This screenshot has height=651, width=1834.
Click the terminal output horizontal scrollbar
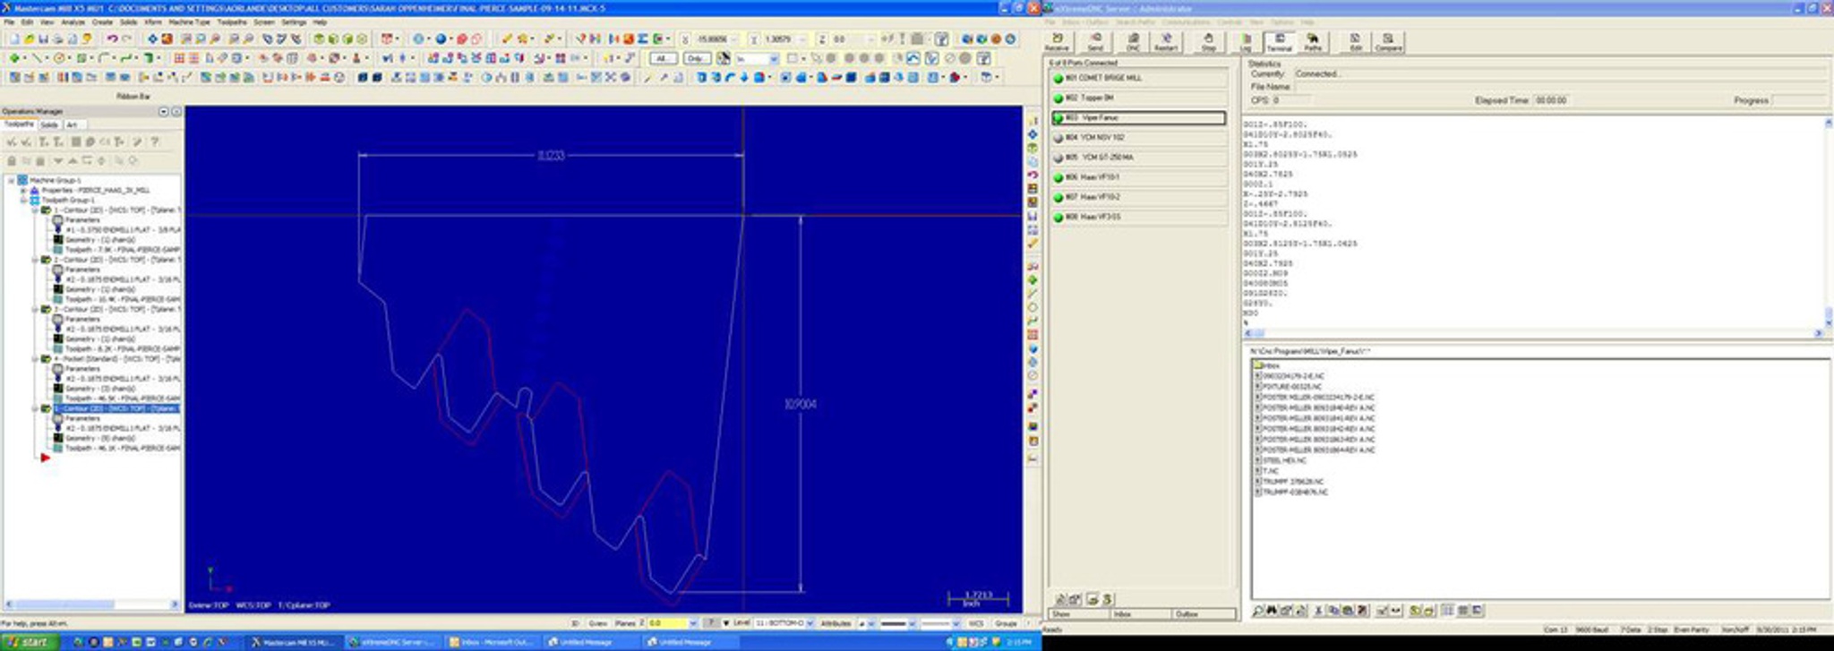(1532, 333)
